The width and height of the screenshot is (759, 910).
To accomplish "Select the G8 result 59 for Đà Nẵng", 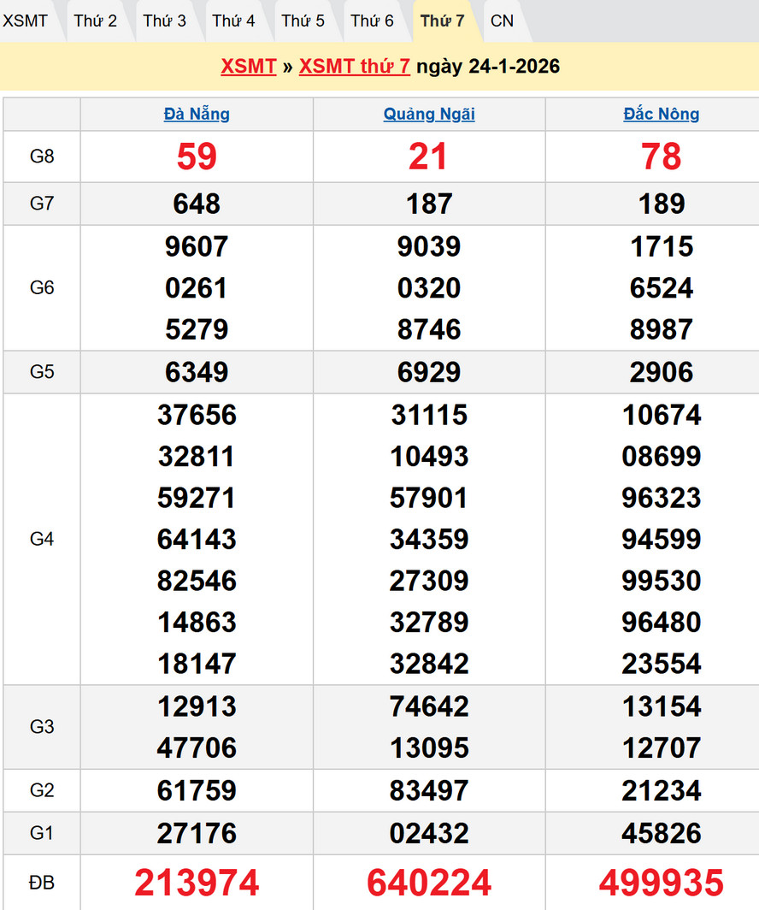I will (x=197, y=157).
